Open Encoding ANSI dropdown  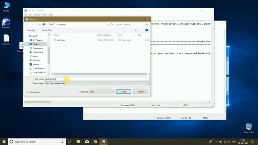coord(102,91)
